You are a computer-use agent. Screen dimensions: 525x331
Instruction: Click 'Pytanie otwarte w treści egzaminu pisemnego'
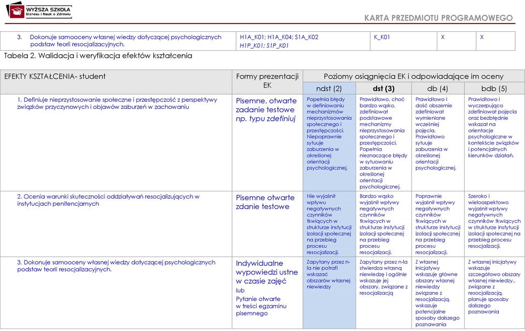coord(261,306)
